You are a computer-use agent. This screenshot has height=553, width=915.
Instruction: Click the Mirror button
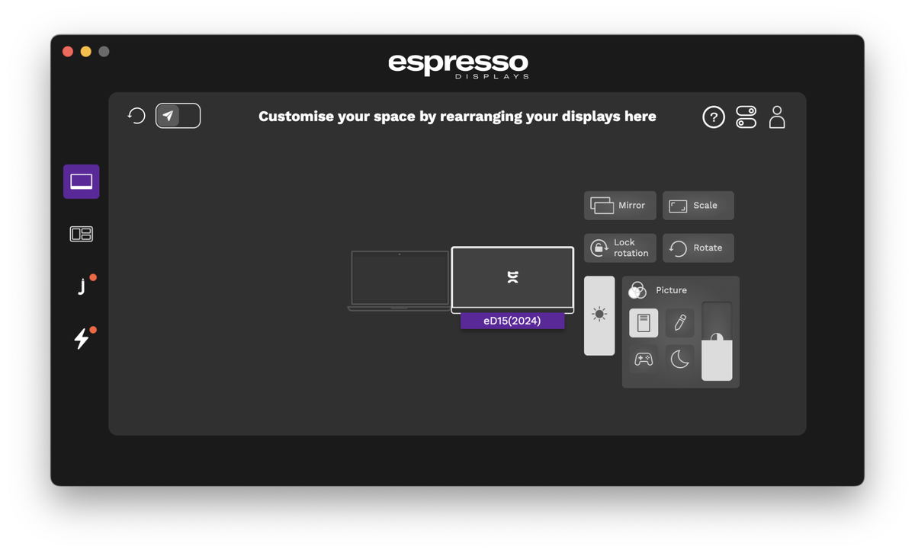coord(620,205)
